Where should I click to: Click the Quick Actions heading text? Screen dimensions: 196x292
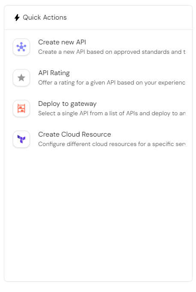(45, 18)
